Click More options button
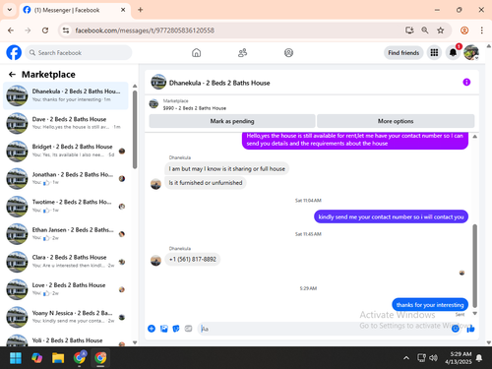Screen dimensions: 492x369 (x=396, y=121)
